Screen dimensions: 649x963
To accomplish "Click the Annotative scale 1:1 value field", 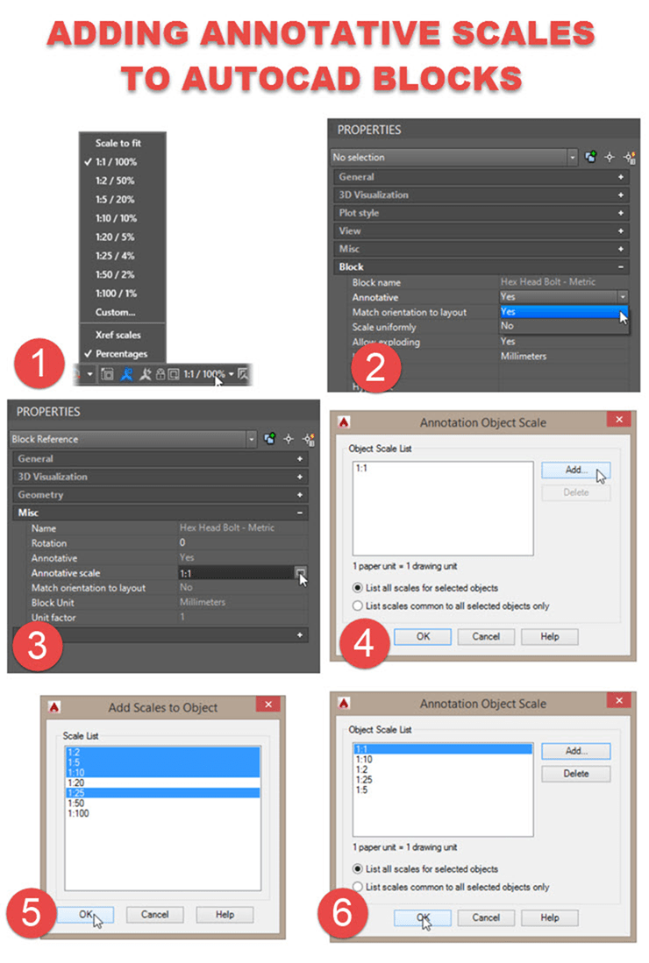I will click(x=236, y=573).
